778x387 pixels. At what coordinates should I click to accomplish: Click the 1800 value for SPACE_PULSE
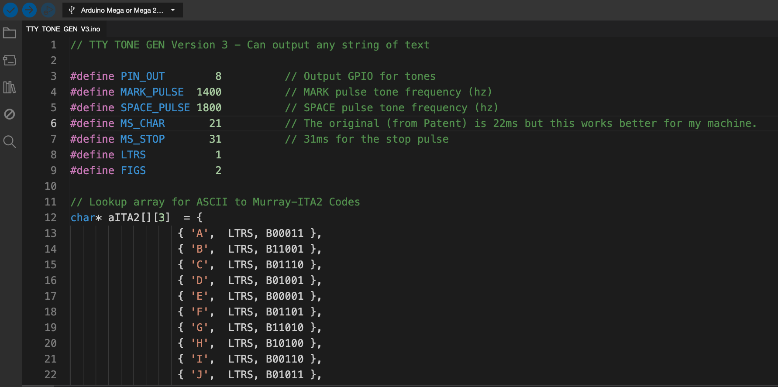(209, 108)
